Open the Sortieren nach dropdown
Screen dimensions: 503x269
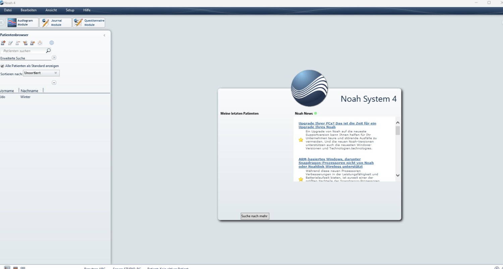coord(41,73)
